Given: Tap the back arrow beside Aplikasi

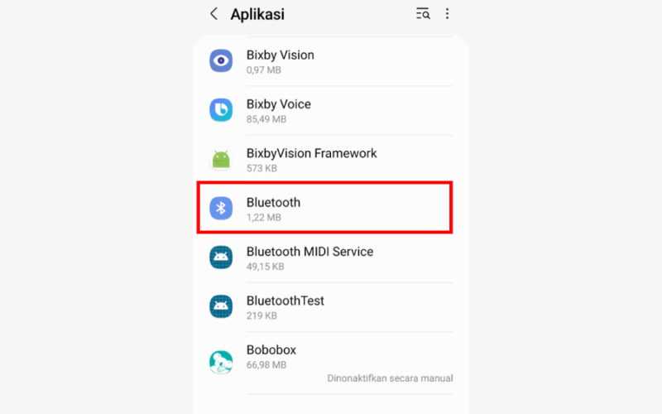Looking at the screenshot, I should coord(214,14).
